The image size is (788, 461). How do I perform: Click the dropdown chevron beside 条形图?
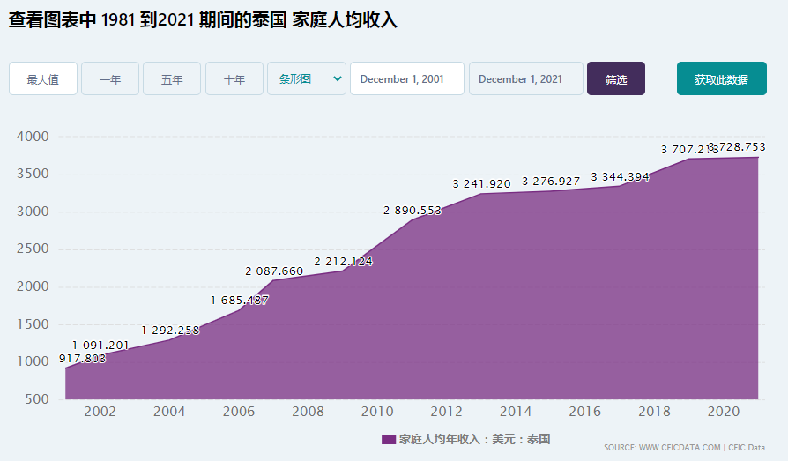338,79
